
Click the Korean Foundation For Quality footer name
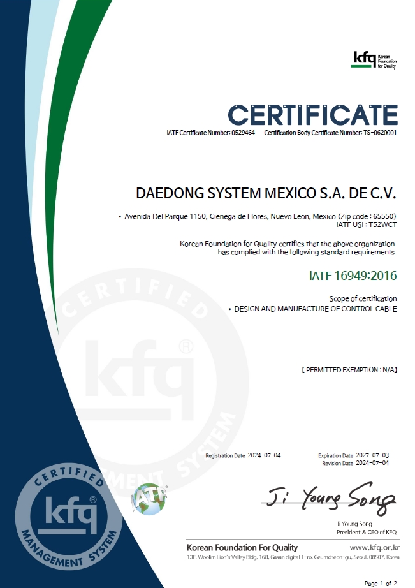point(242,547)
